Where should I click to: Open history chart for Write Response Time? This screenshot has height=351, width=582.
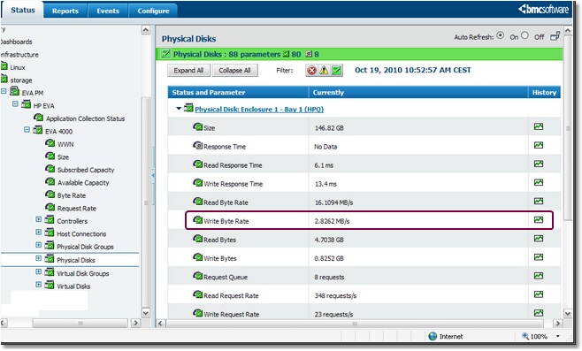tap(539, 182)
